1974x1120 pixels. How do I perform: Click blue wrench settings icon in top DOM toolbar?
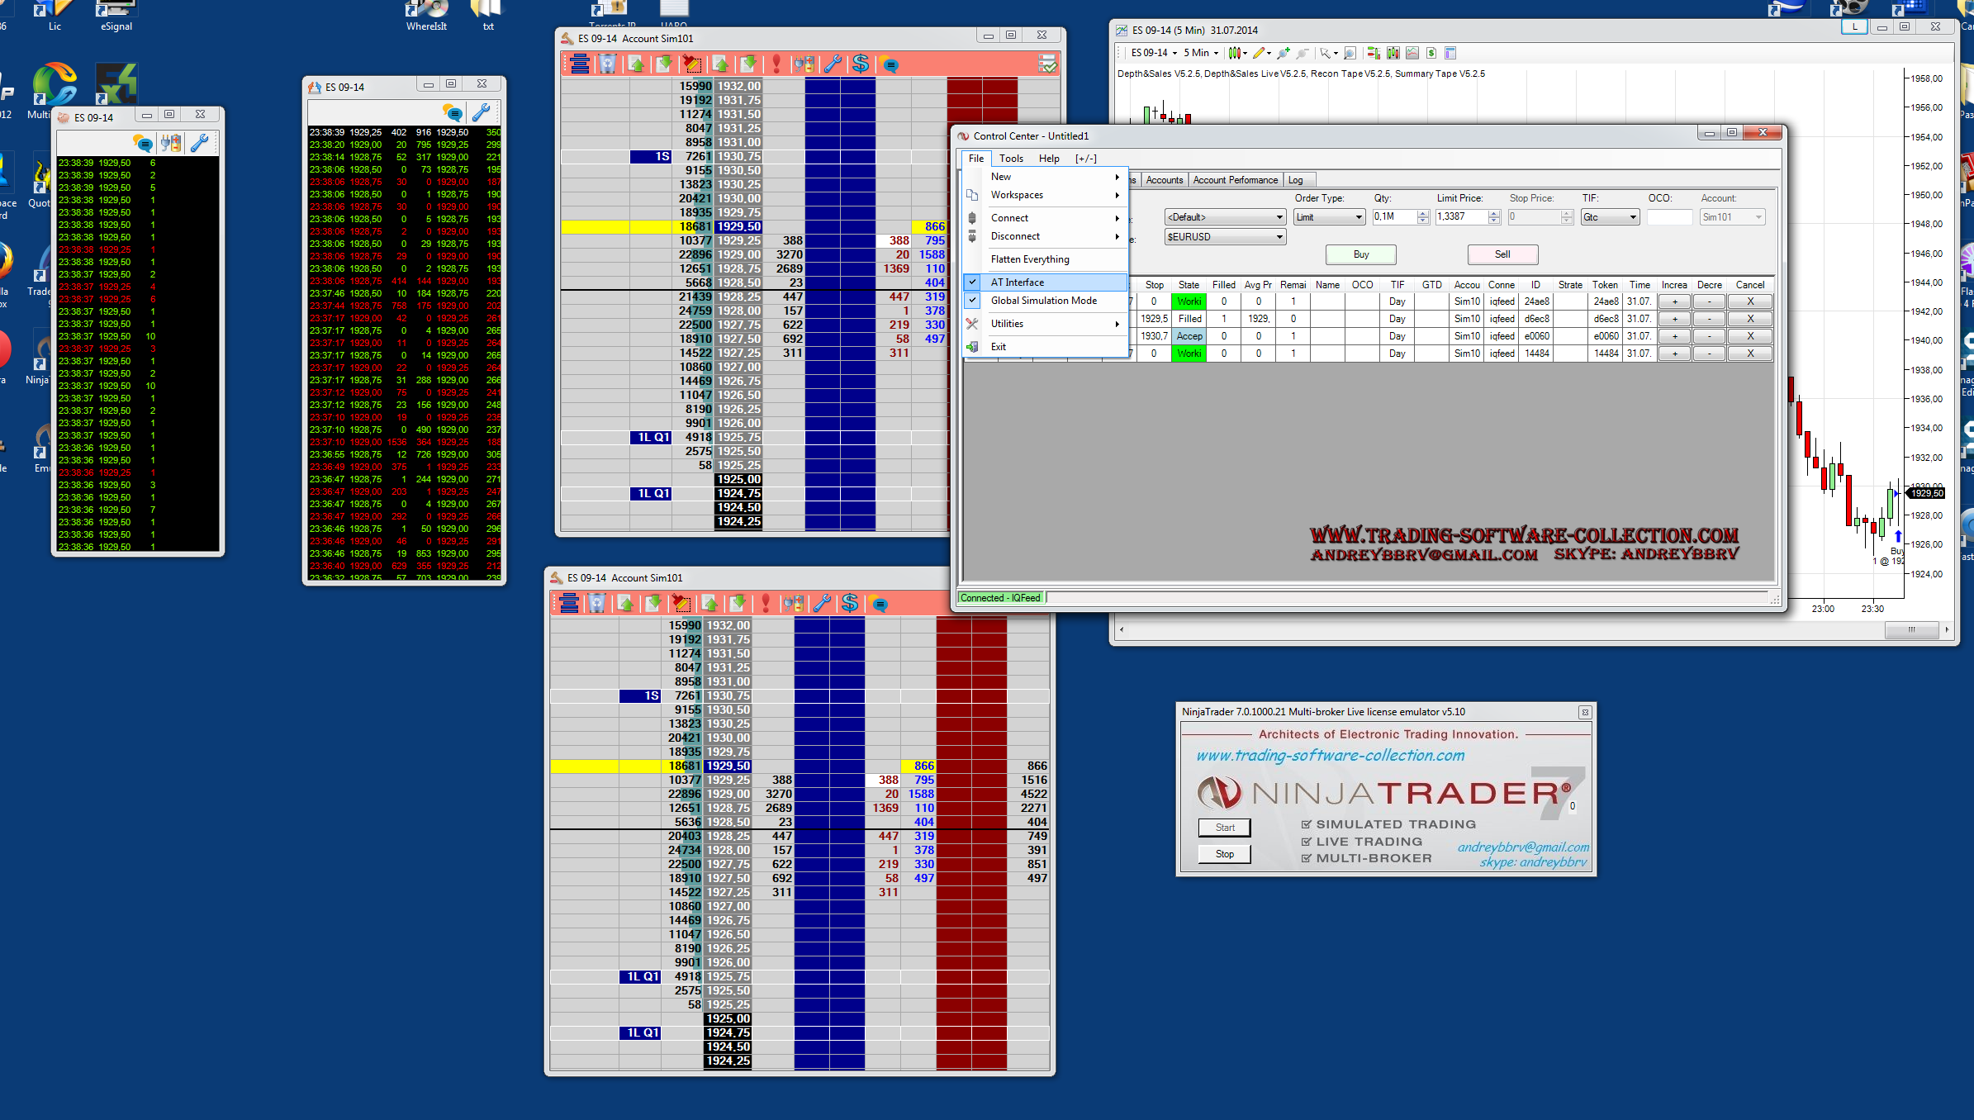pos(833,64)
